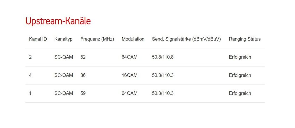Select the 50.3/110.3 value in the 16QAM row
The image size is (295, 128).
(163, 75)
